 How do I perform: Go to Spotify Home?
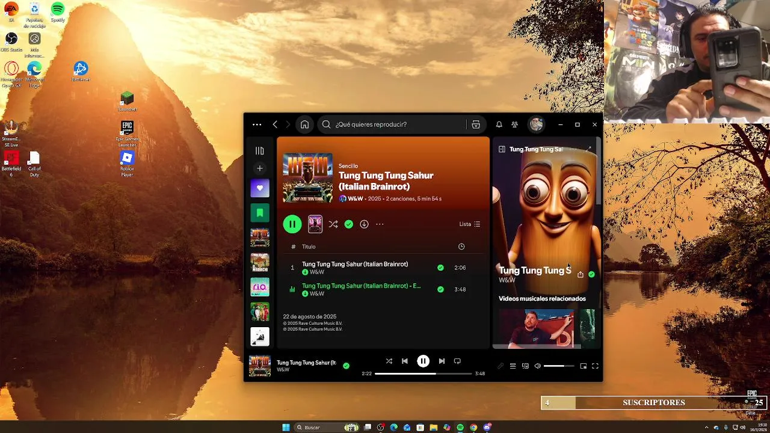[304, 124]
